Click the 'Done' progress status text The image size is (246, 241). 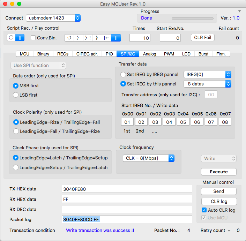click(146, 18)
